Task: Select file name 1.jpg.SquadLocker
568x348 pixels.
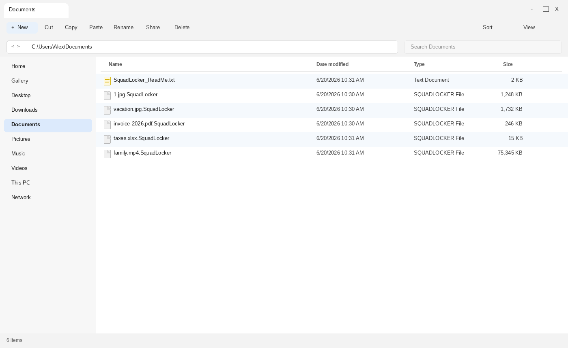Action: [x=136, y=95]
